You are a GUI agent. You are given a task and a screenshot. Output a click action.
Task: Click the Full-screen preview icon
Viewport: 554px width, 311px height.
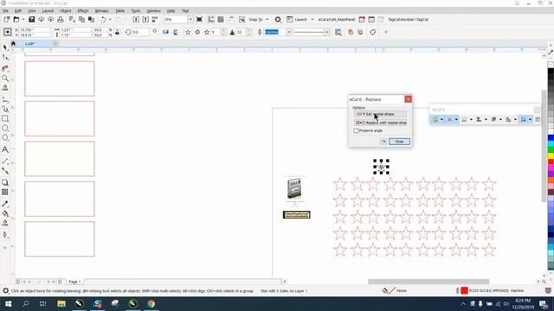199,19
